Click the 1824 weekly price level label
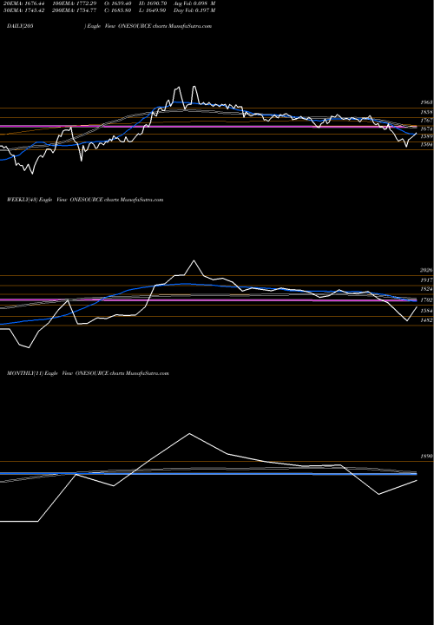 tap(426, 289)
